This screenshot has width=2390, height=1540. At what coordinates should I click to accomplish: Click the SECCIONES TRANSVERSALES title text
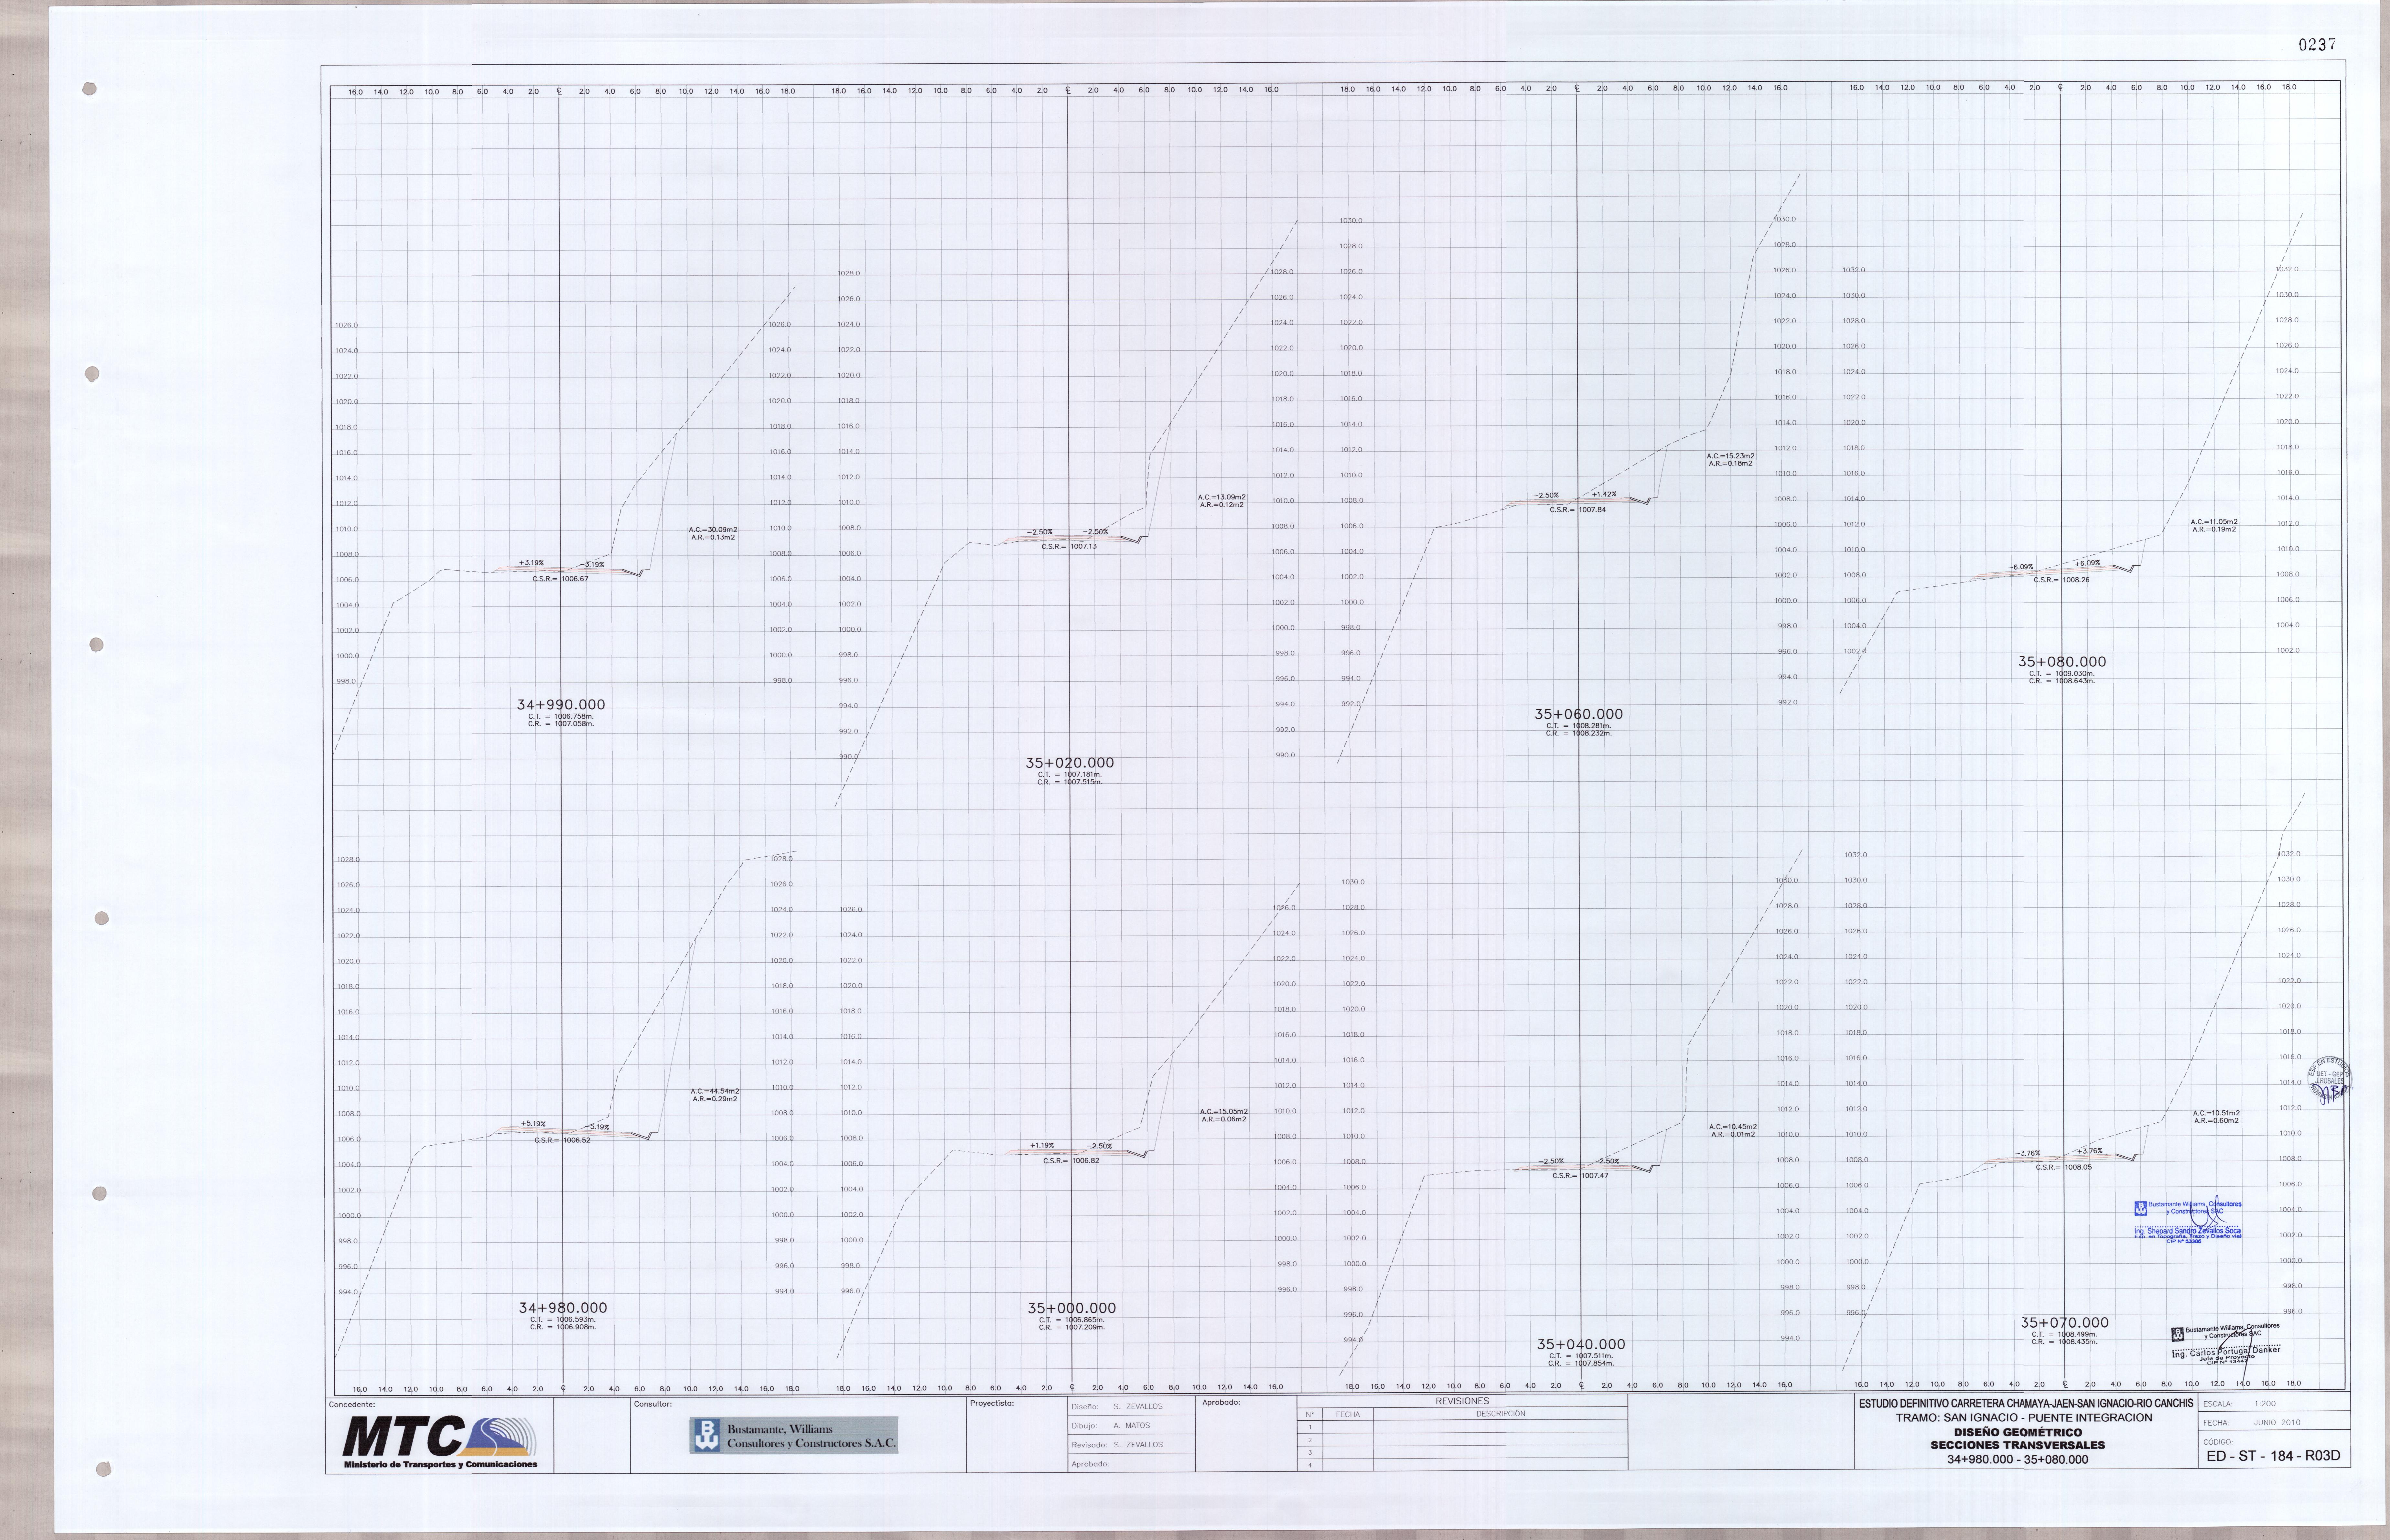(2018, 1445)
